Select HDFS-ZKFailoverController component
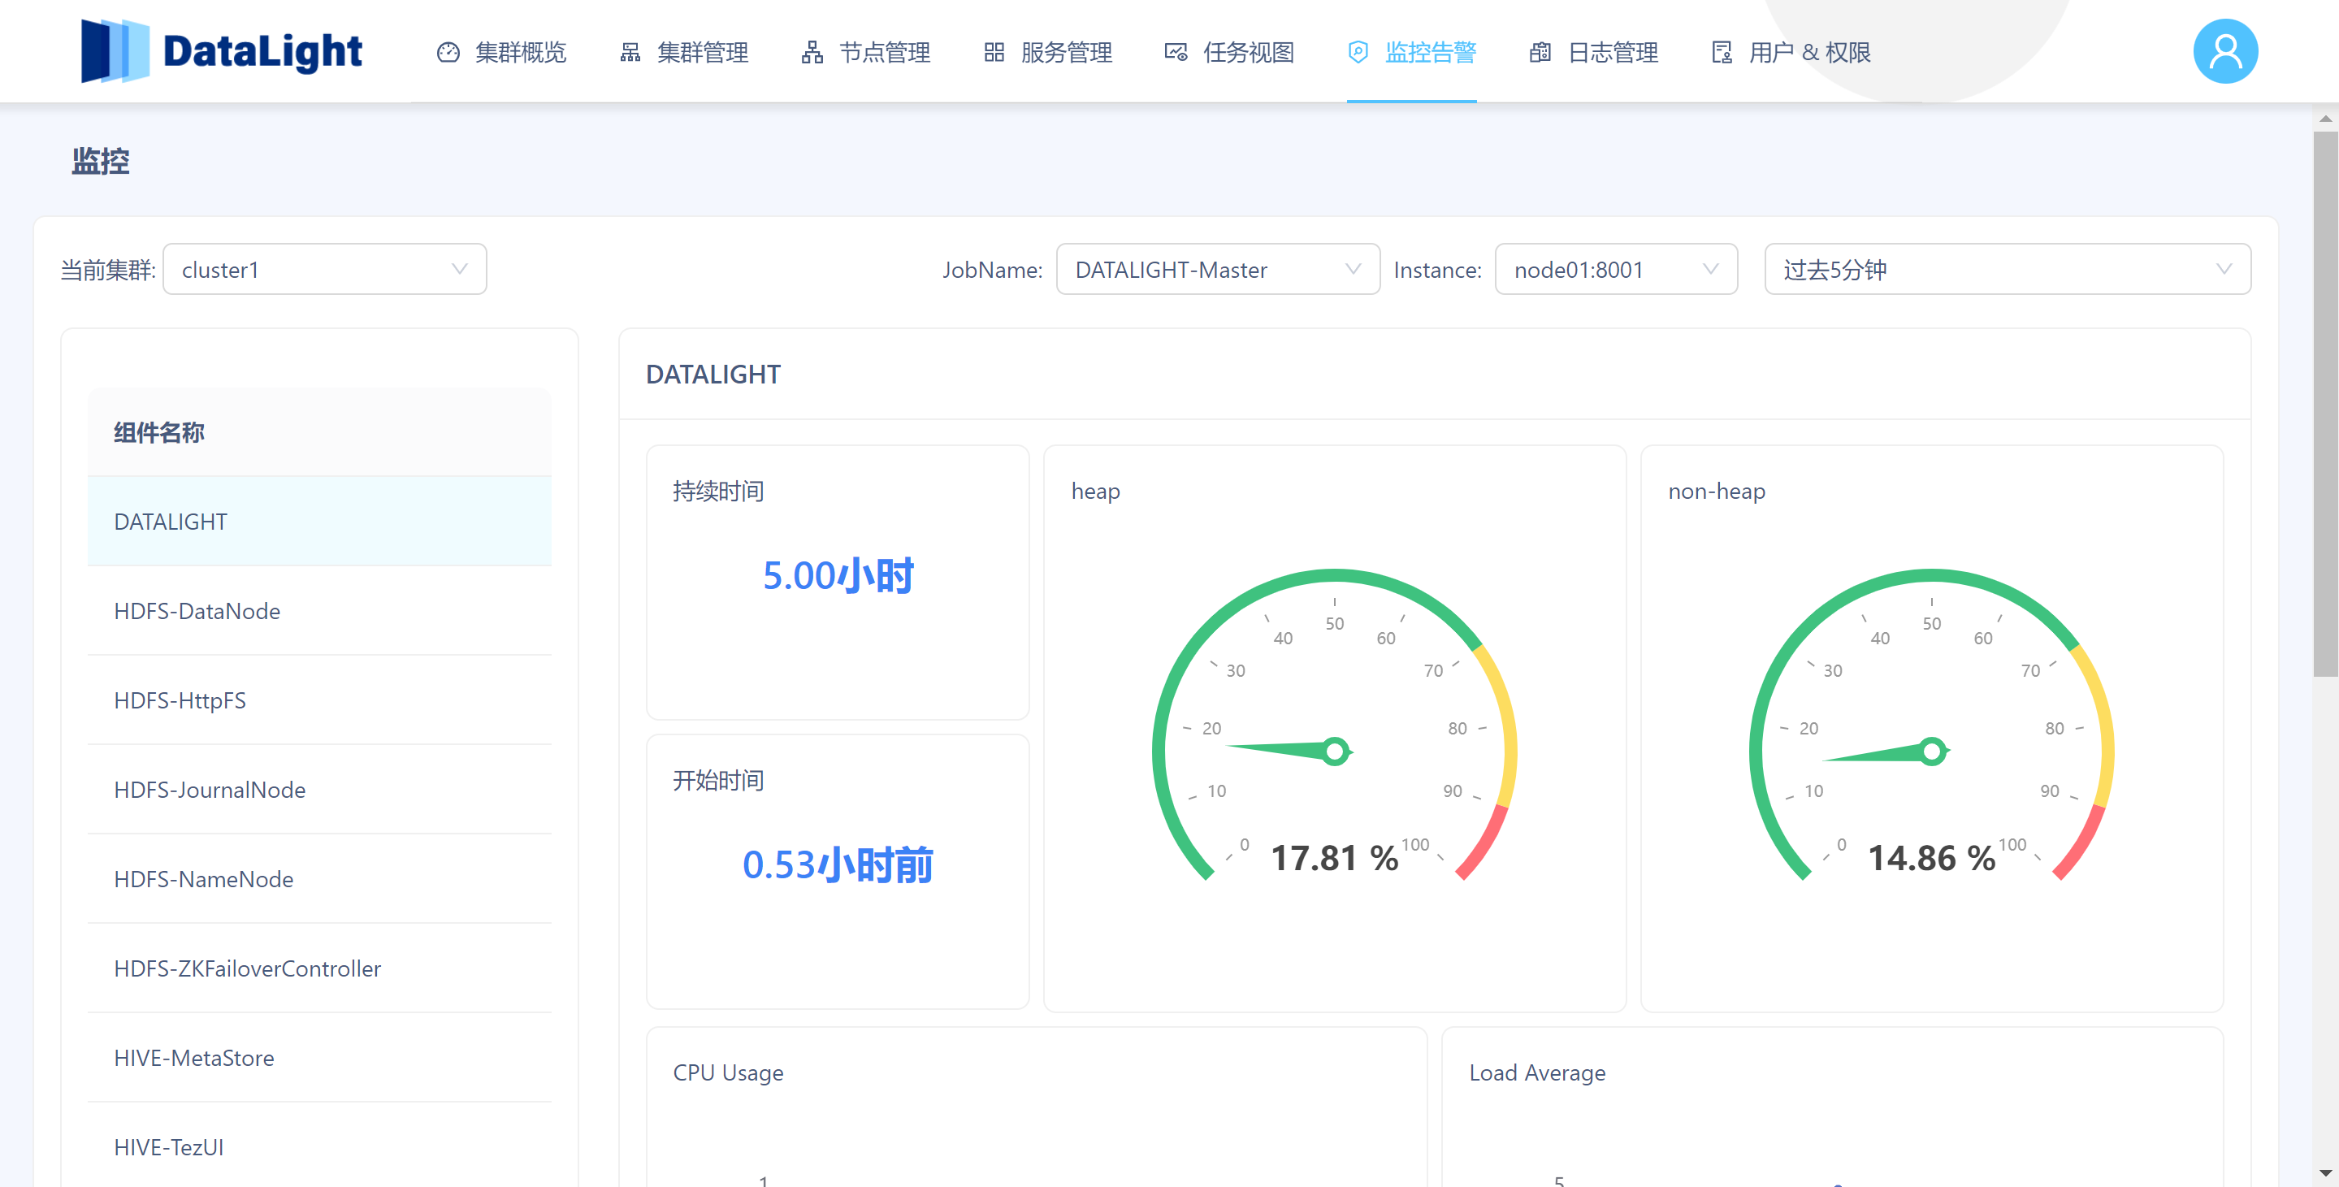 (319, 968)
